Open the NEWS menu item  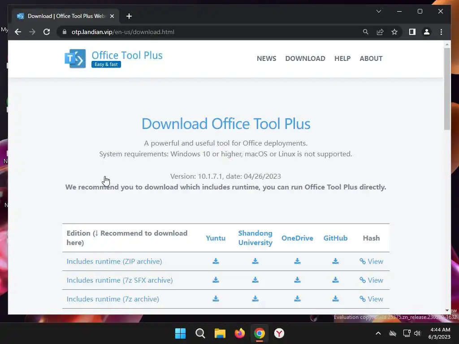266,59
